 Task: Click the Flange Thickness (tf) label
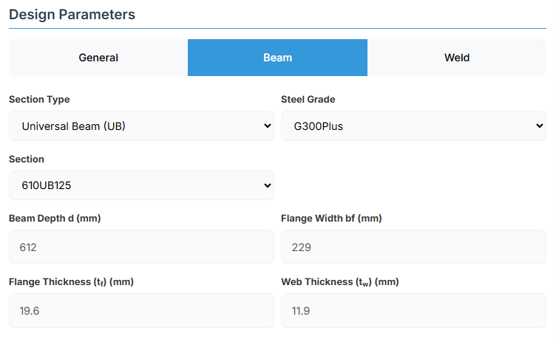coord(71,282)
